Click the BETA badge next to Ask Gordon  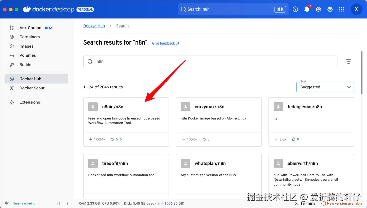pyautogui.click(x=49, y=28)
